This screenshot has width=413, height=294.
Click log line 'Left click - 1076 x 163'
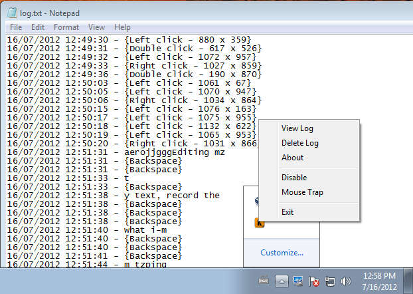(x=131, y=109)
